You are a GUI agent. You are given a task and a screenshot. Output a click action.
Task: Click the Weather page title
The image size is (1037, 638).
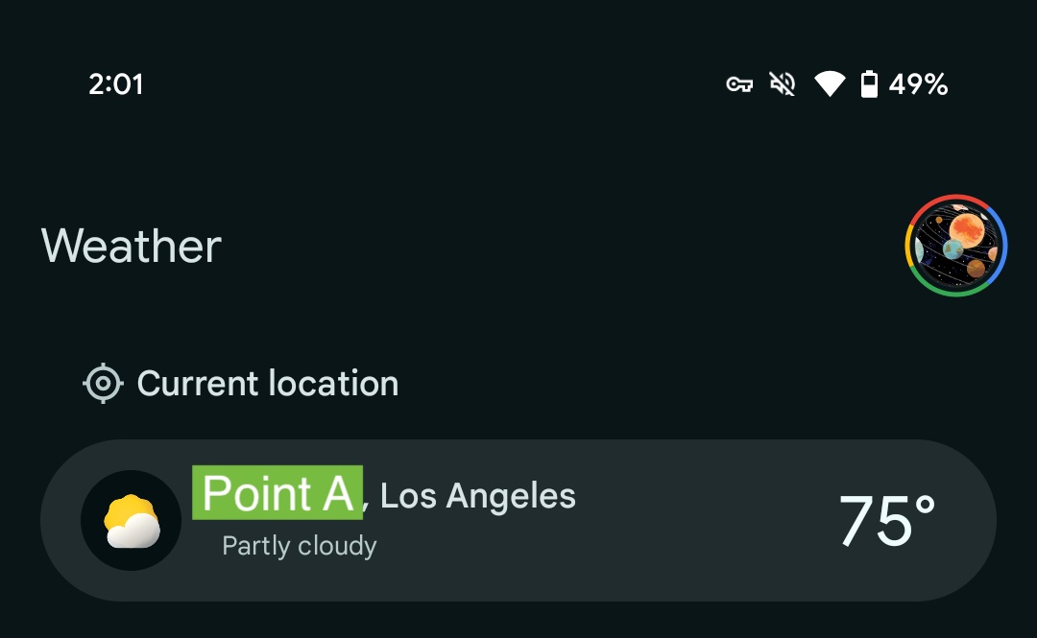tap(131, 246)
